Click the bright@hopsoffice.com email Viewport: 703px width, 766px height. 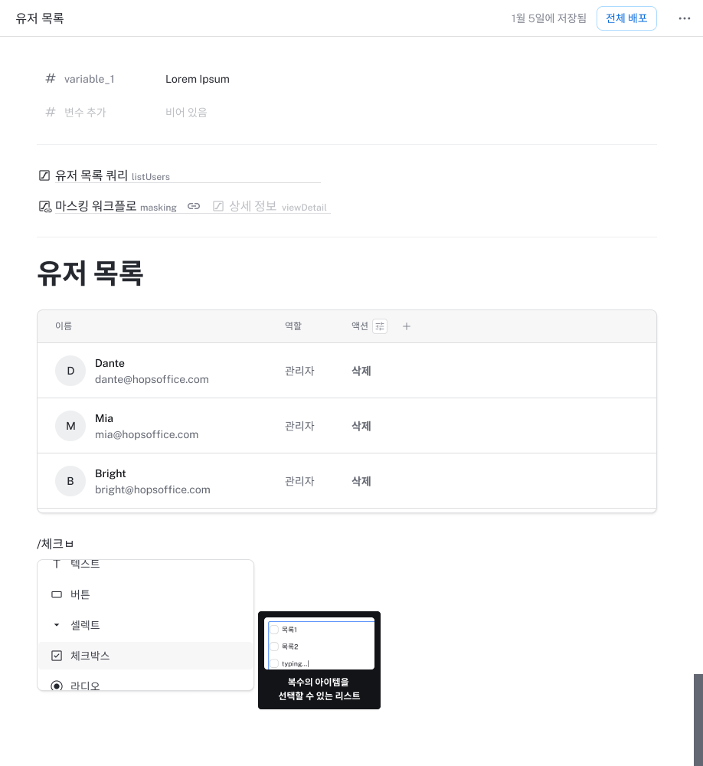point(152,490)
